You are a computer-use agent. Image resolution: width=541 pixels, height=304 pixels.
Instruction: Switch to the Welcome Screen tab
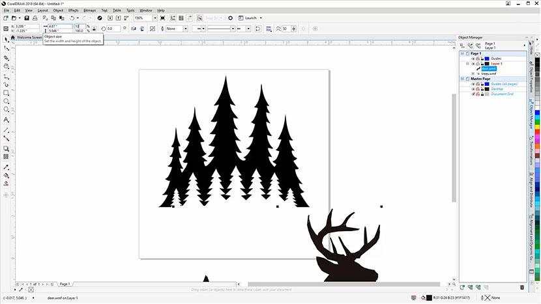[x=29, y=38]
